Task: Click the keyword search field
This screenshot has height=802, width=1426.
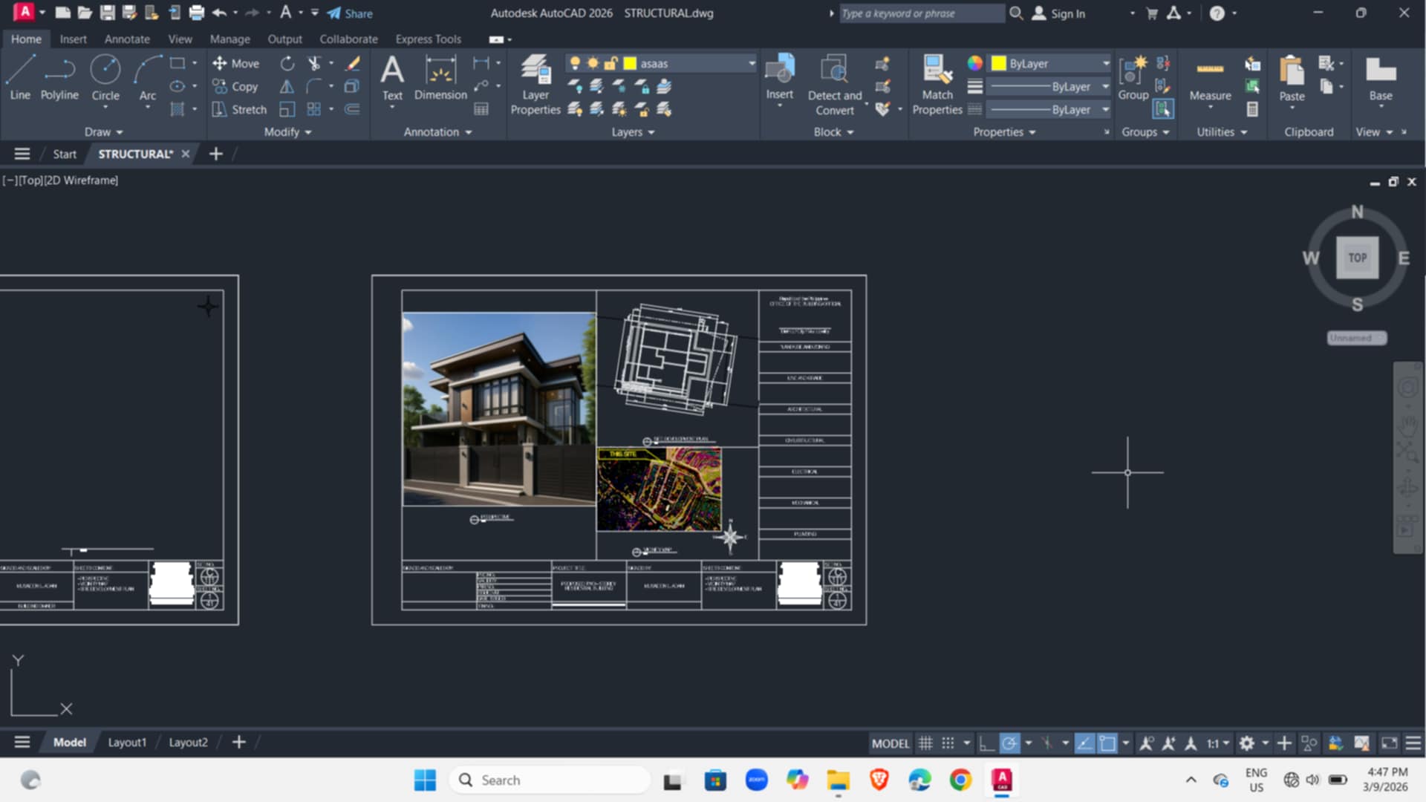Action: pos(921,13)
